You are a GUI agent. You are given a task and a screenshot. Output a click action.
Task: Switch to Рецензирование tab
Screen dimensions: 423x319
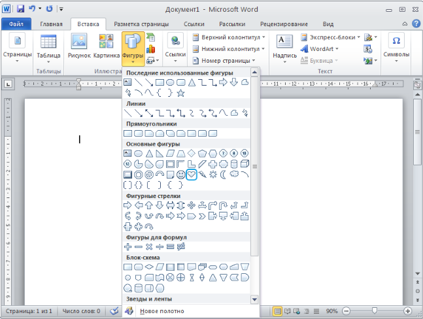[284, 24]
